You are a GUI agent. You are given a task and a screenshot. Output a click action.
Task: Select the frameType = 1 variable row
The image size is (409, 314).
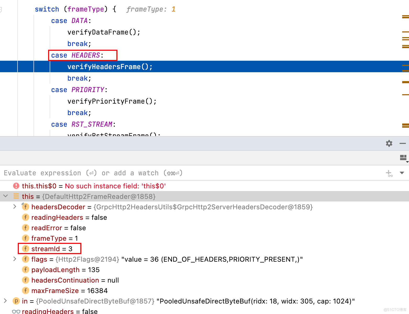54,238
